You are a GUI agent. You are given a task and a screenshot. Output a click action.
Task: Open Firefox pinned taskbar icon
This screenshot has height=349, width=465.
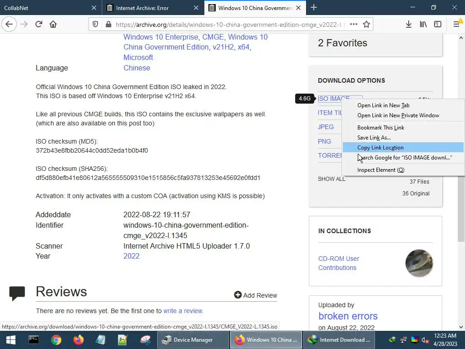[78, 340]
